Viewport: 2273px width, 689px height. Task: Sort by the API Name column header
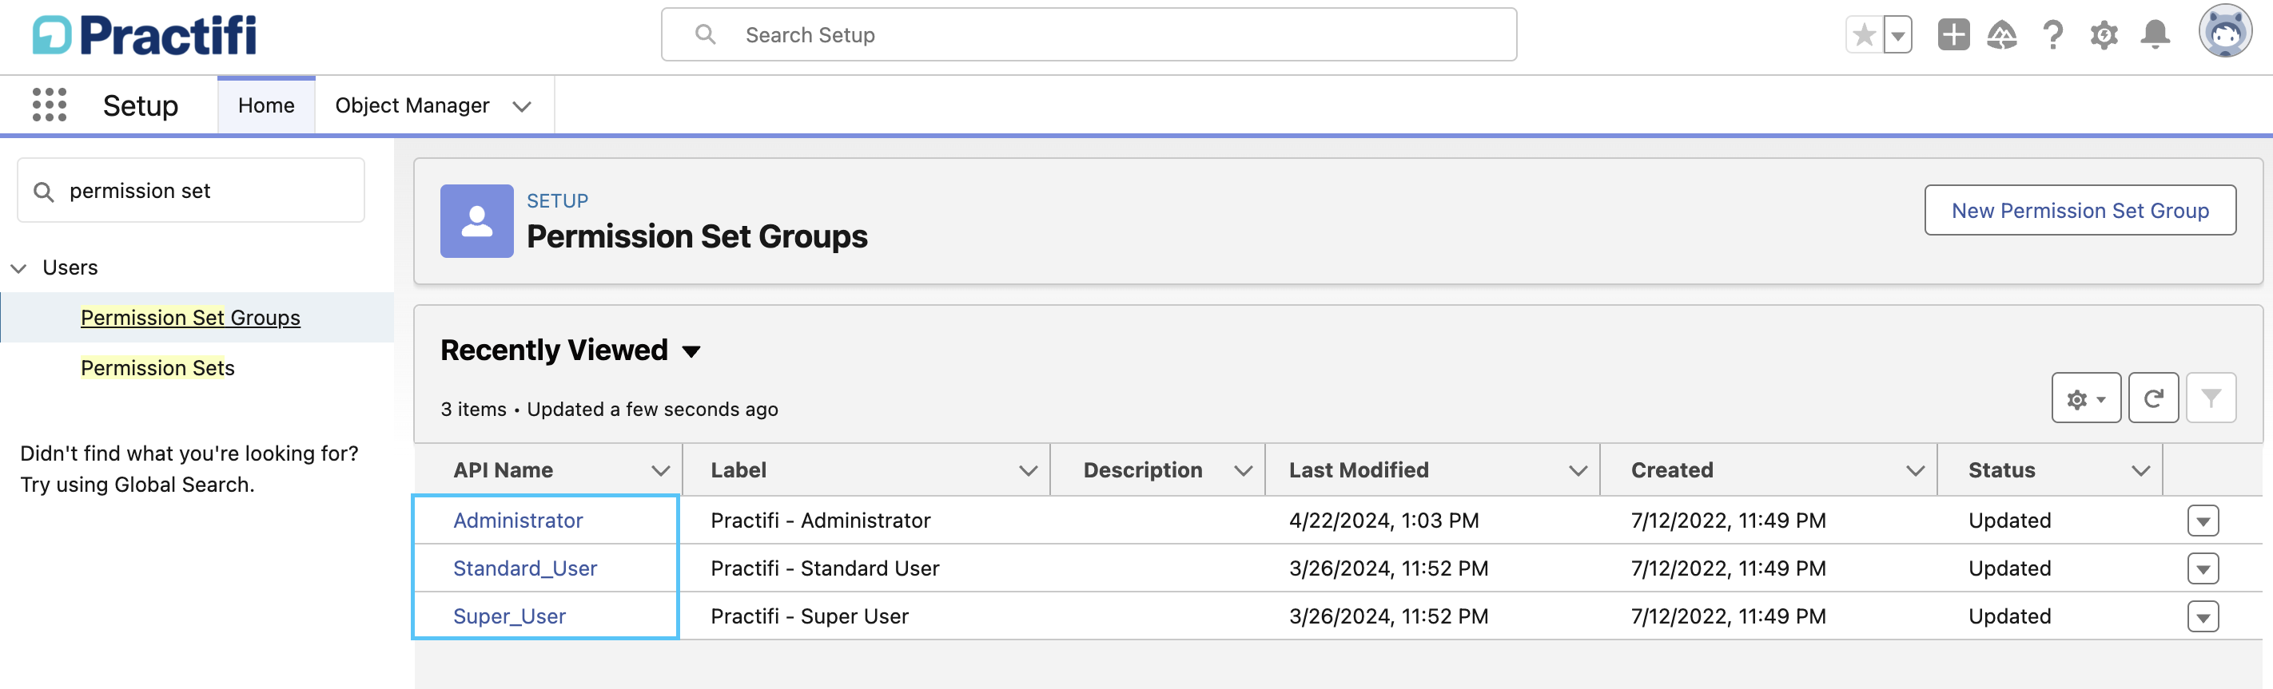point(503,470)
